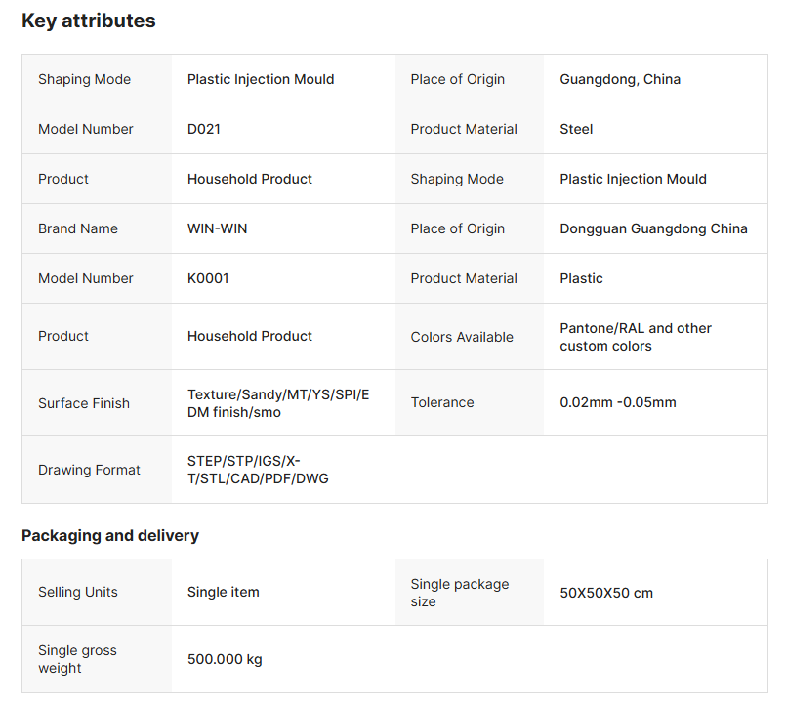The image size is (786, 704).
Task: Click the Steel product material value
Action: point(576,129)
